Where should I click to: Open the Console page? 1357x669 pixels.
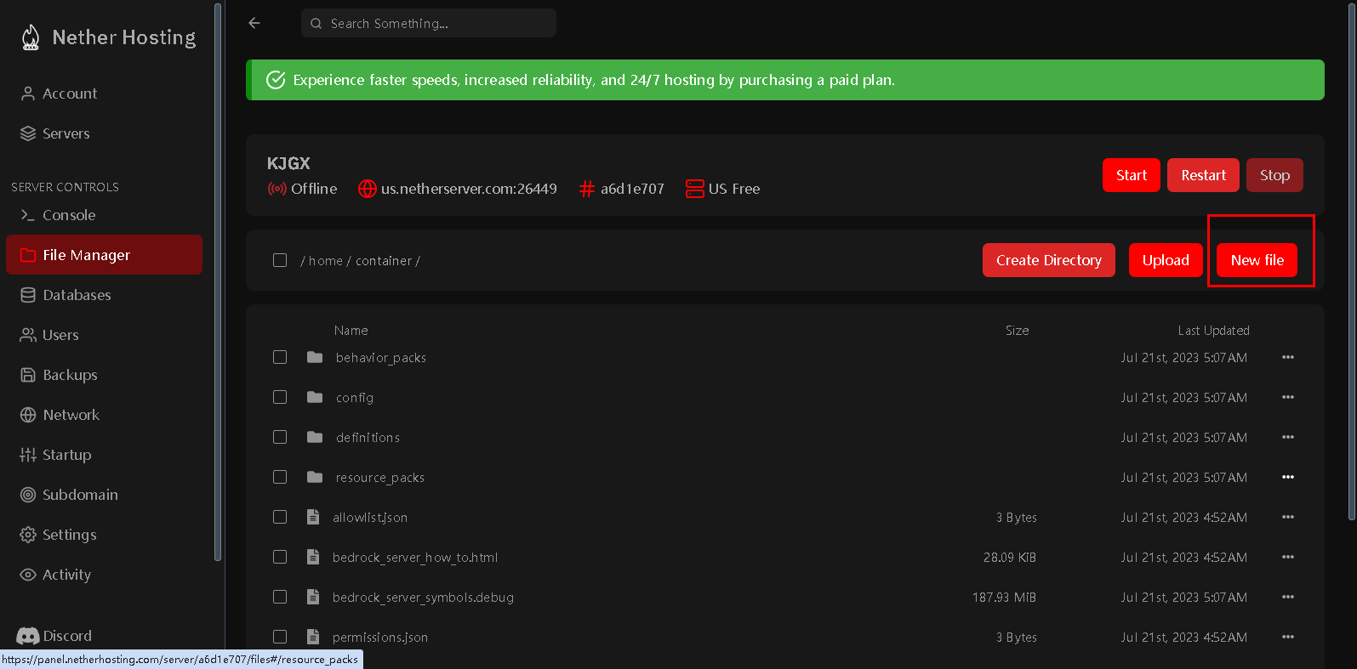click(104, 215)
